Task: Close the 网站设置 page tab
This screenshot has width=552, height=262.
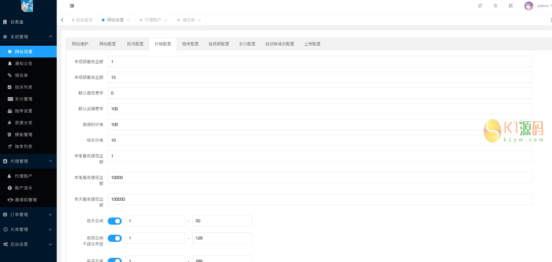Action: 128,20
